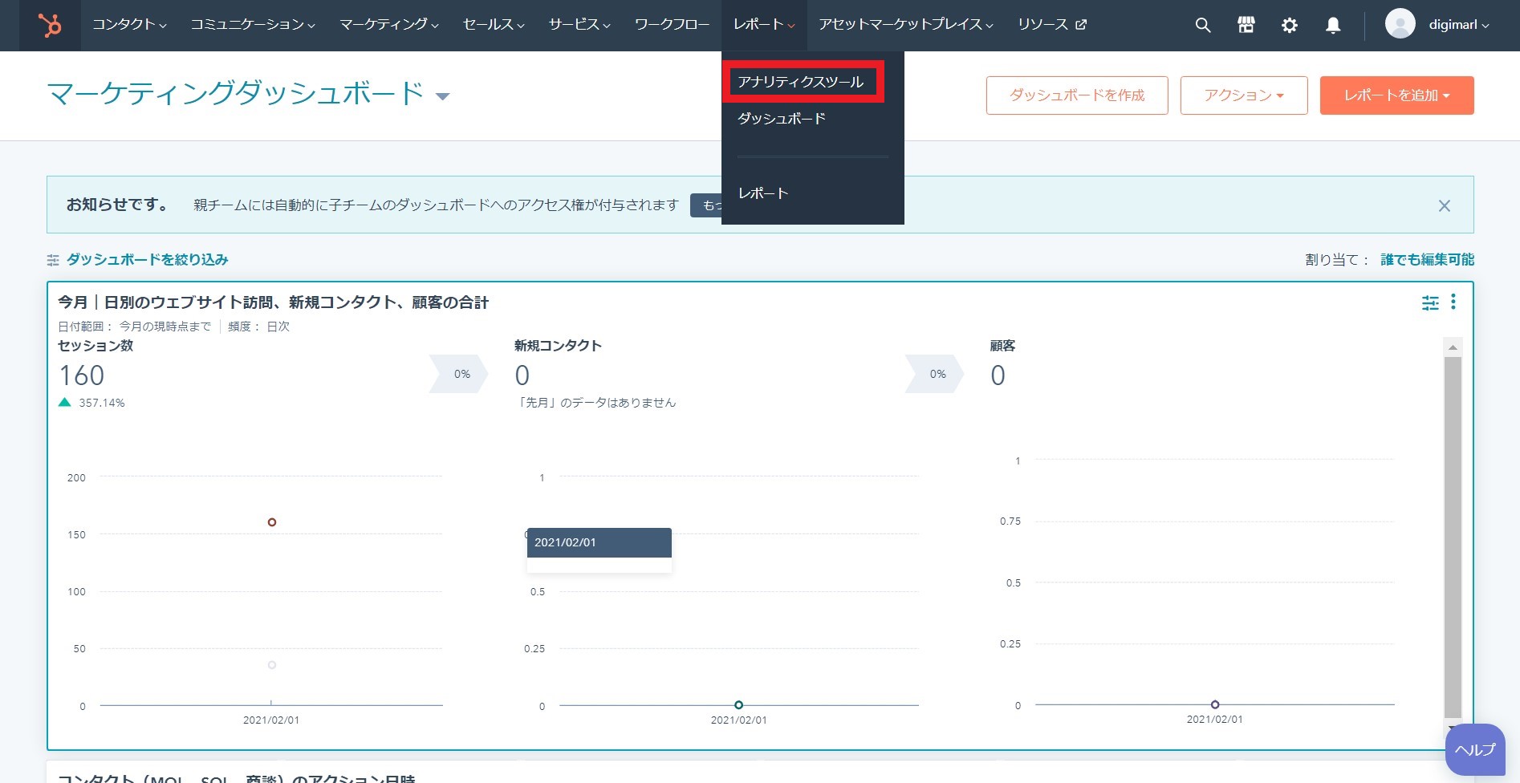Expand the マーケティング navigation menu
The image size is (1520, 783).
click(389, 25)
